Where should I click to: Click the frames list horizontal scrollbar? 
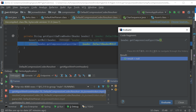pyautogui.click(x=44, y=103)
